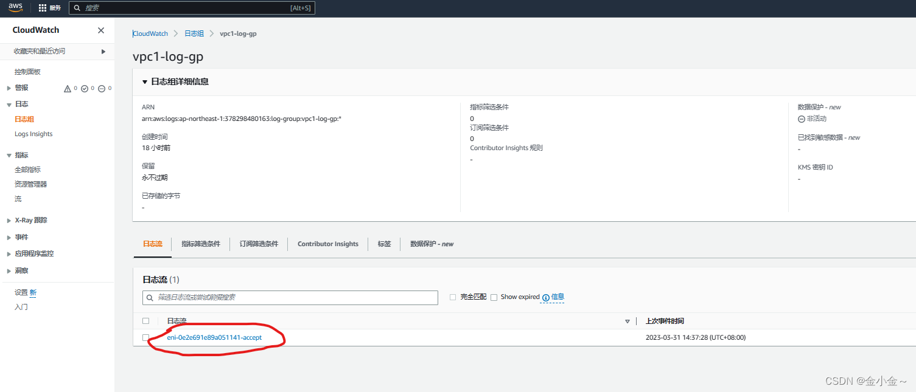Screen dimensions: 916x392
Task: Sort by 日志流 column sort arrow
Action: [628, 321]
